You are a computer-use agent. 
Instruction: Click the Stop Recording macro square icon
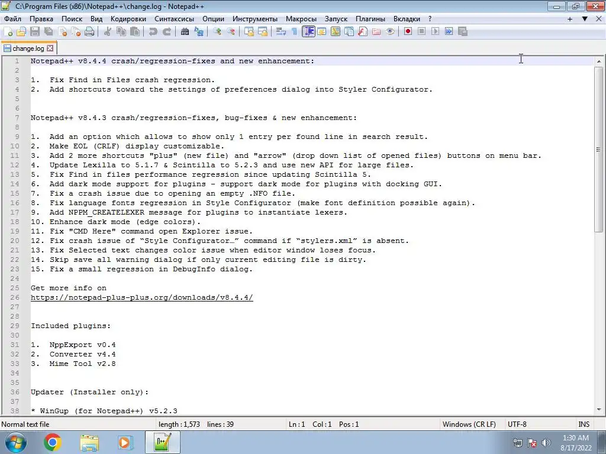click(x=421, y=32)
